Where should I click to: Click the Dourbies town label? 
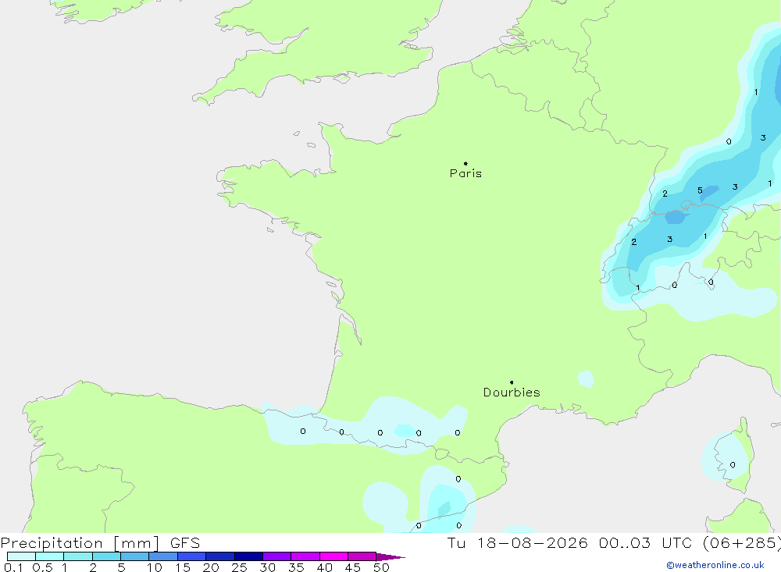[x=512, y=393]
